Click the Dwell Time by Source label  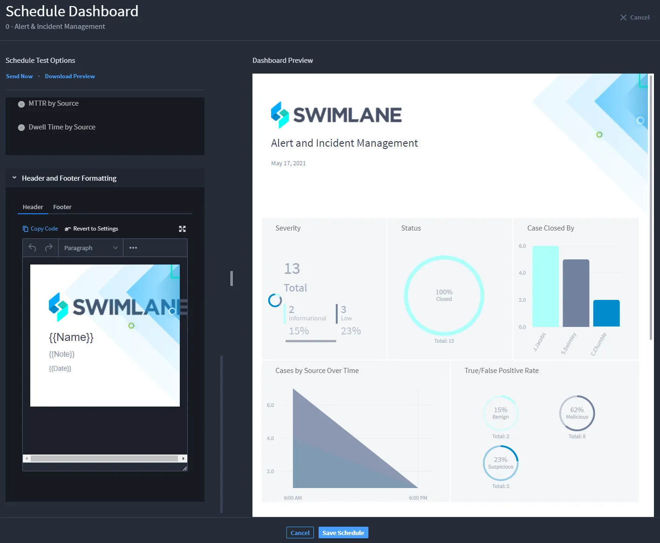click(x=62, y=127)
